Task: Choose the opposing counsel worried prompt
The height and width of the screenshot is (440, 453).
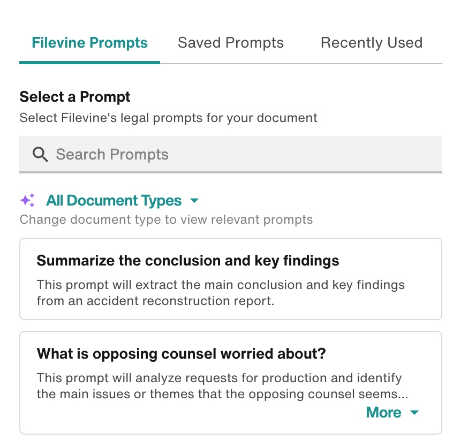Action: click(230, 375)
